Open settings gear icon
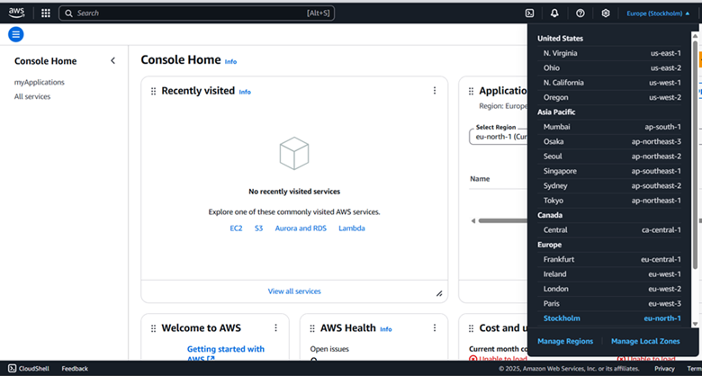 [x=606, y=13]
